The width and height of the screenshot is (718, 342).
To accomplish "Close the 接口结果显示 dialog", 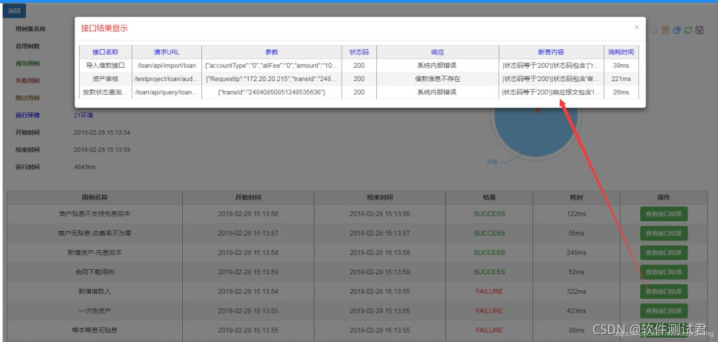I will tap(636, 27).
